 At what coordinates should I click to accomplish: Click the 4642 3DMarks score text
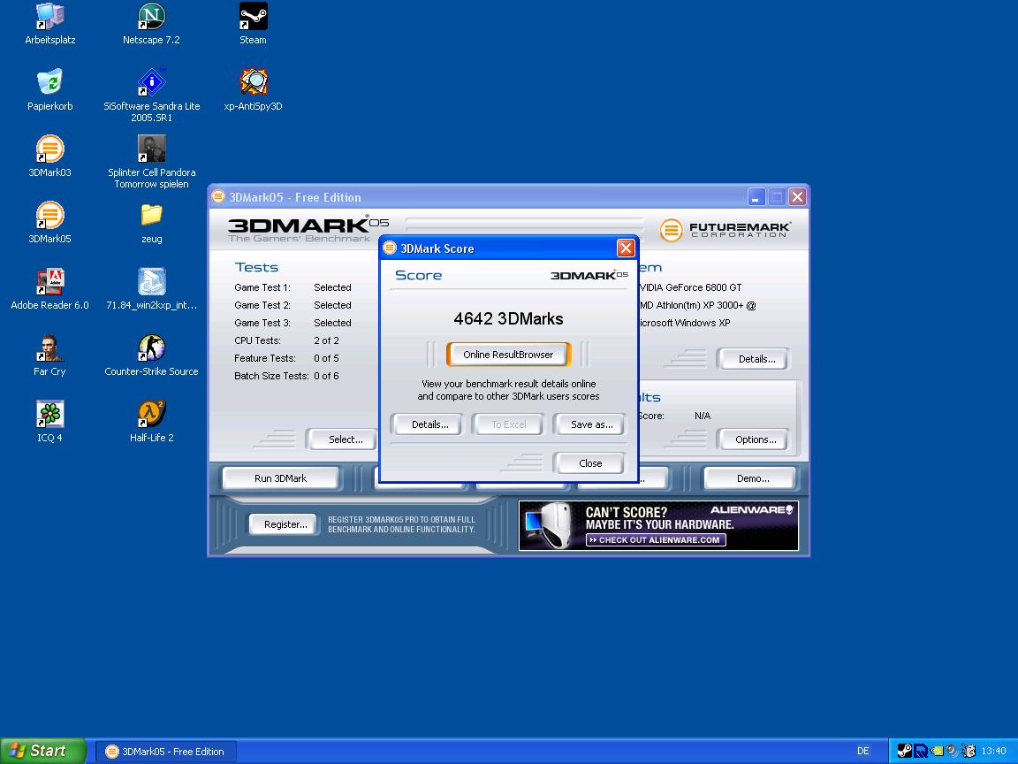tap(508, 319)
